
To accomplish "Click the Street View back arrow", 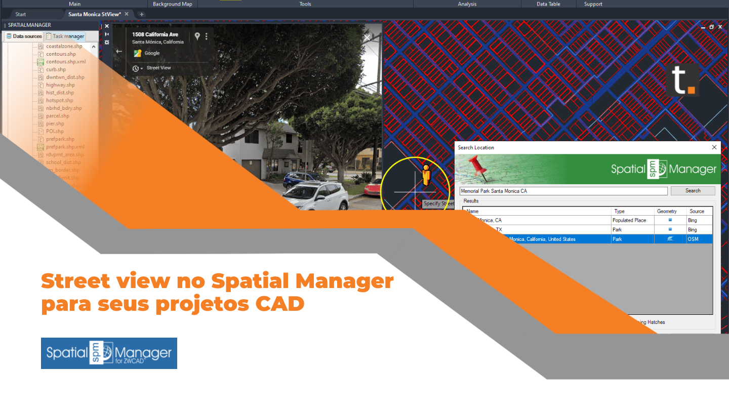I will (x=119, y=51).
